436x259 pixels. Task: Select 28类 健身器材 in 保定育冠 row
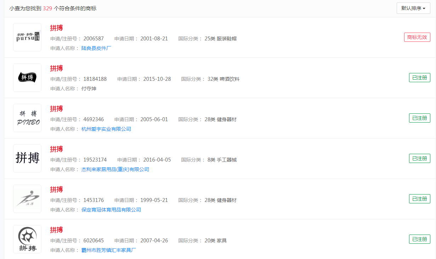pyautogui.click(x=220, y=200)
